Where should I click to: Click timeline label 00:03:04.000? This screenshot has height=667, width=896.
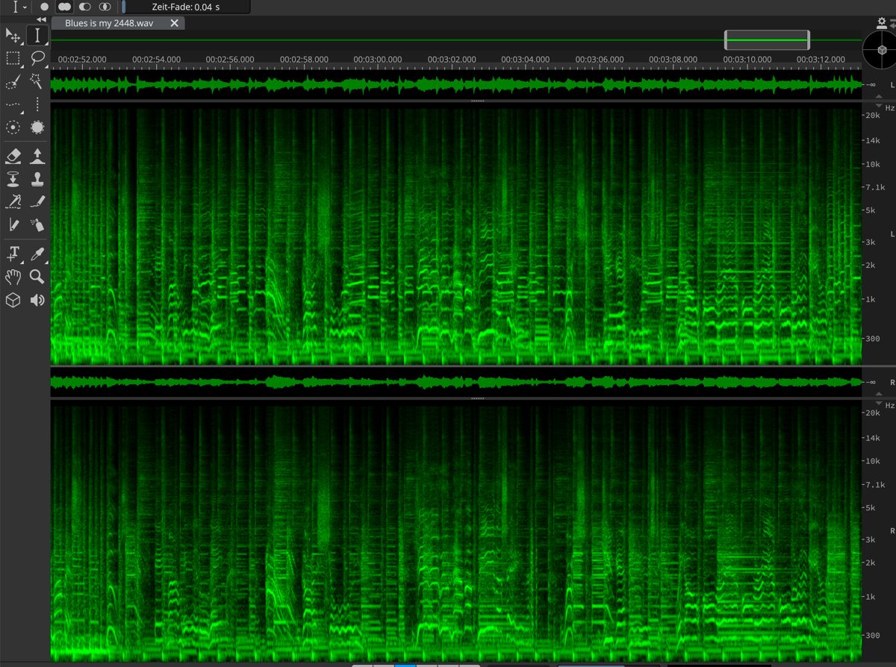pyautogui.click(x=526, y=60)
